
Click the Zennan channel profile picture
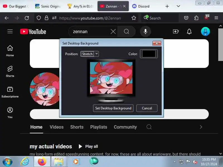pyautogui.click(x=45, y=89)
